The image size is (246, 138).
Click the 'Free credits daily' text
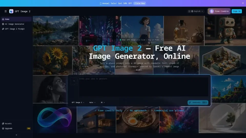pyautogui.click(x=110, y=110)
